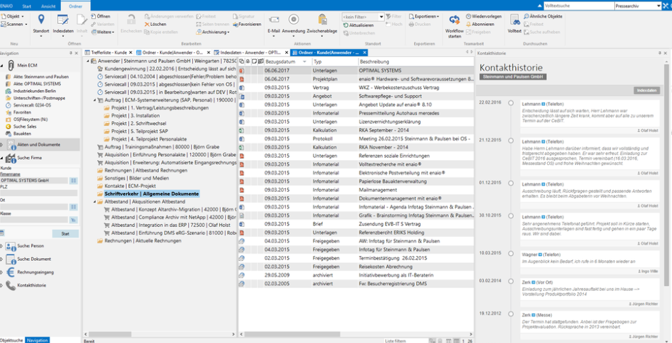Viewport: 672px width, 343px height.
Task: Expand the Suche: Person section
Action: point(3,245)
